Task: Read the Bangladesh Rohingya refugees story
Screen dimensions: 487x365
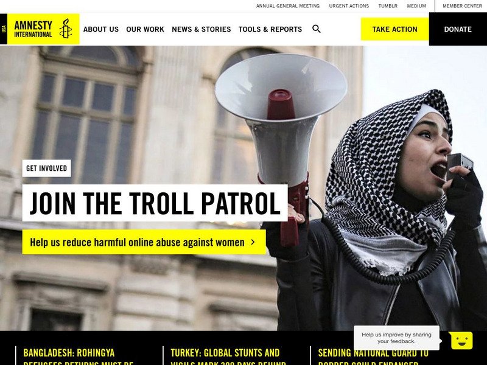Action: 79,358
